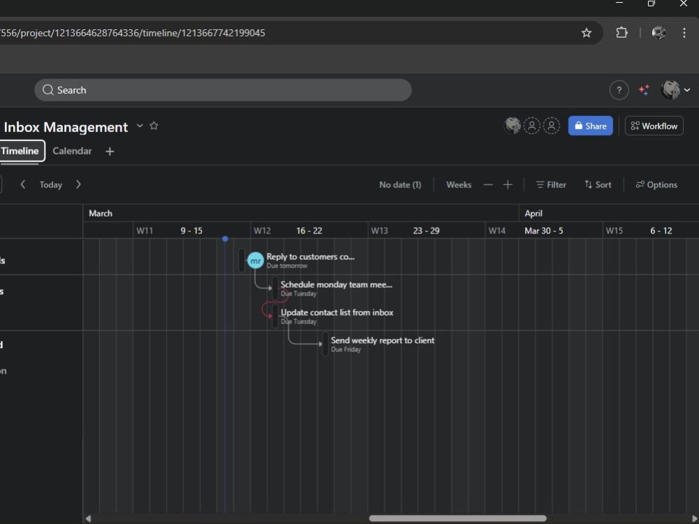
Task: Go to next period with right chevron
Action: click(78, 184)
